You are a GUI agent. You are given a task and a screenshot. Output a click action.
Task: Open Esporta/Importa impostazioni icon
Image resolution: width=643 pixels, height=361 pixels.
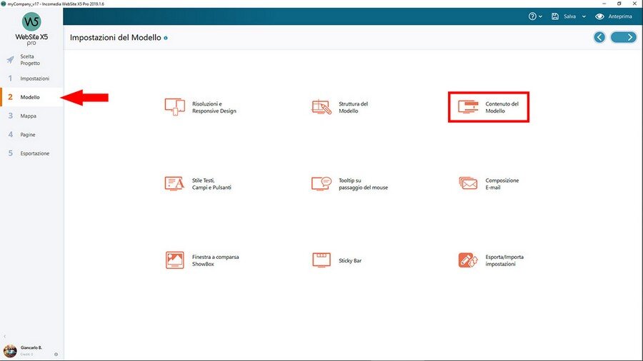click(x=468, y=260)
